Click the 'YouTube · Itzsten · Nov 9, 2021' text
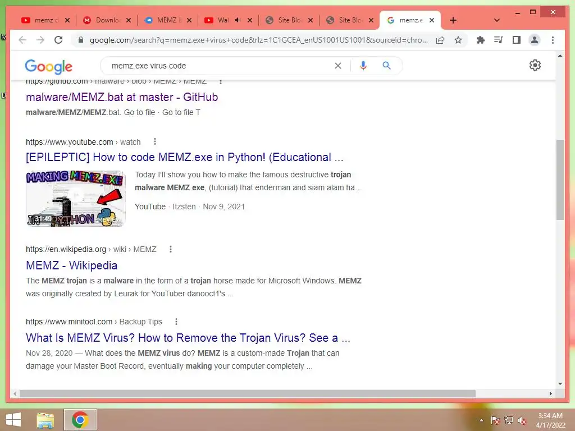The width and height of the screenshot is (575, 431). 190,207
